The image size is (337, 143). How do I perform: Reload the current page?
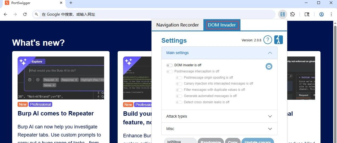click(x=25, y=14)
